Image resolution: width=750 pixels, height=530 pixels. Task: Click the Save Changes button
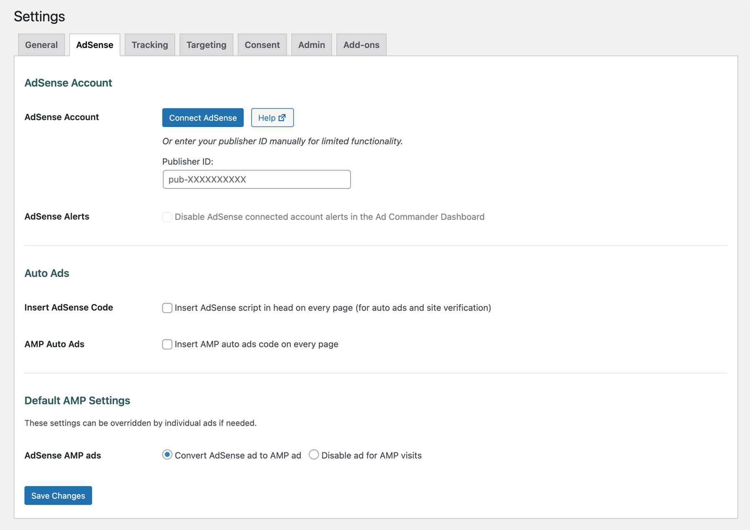[58, 495]
